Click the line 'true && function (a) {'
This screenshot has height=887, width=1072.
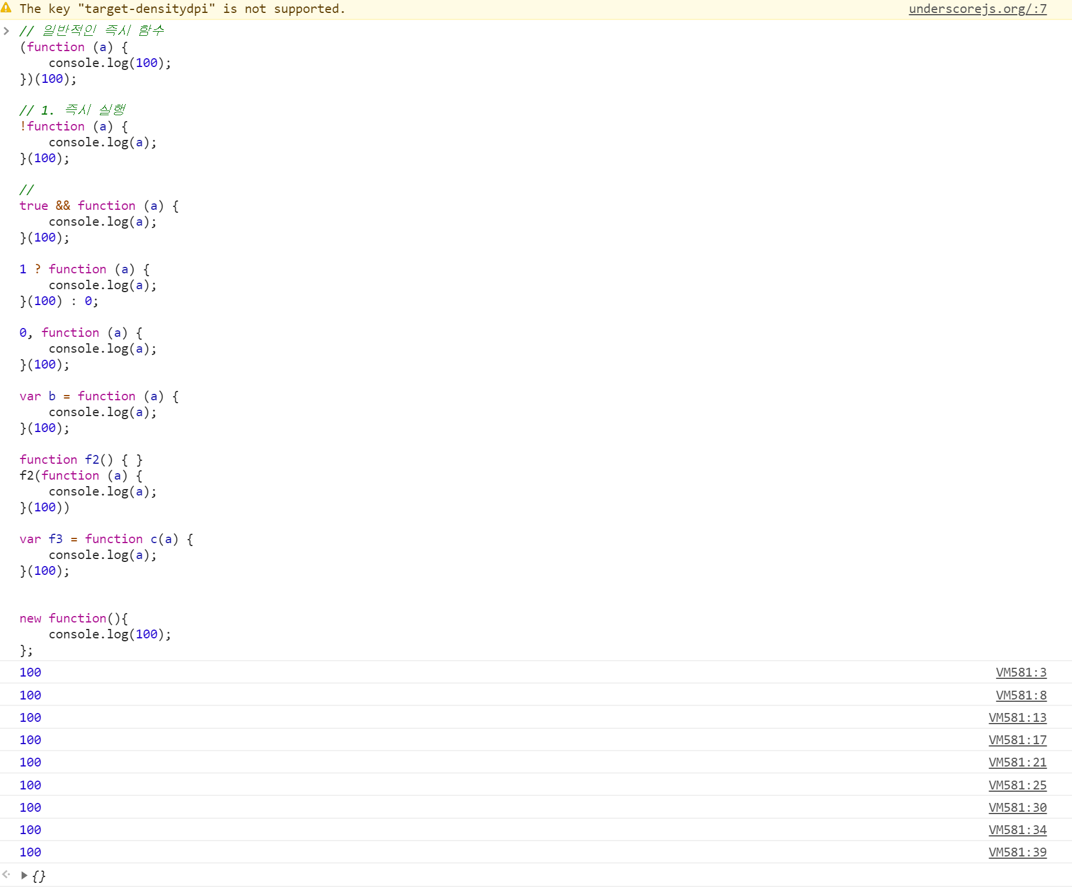tap(99, 206)
